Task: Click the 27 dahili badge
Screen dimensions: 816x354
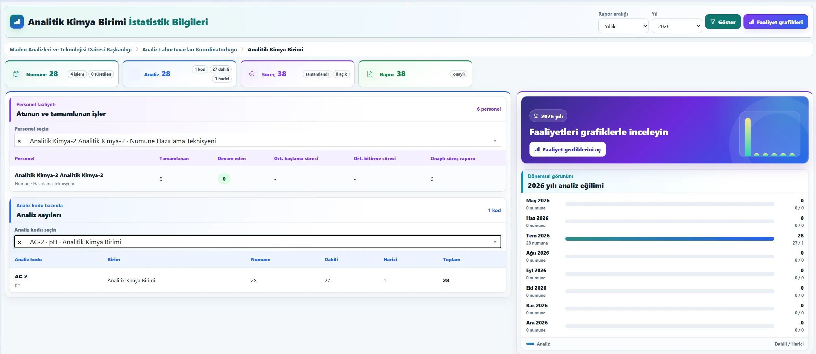Action: pos(221,69)
